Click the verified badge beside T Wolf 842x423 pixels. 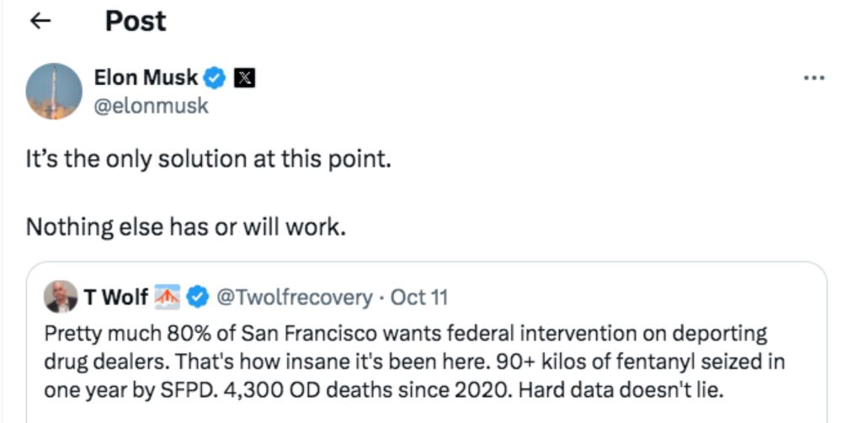199,297
